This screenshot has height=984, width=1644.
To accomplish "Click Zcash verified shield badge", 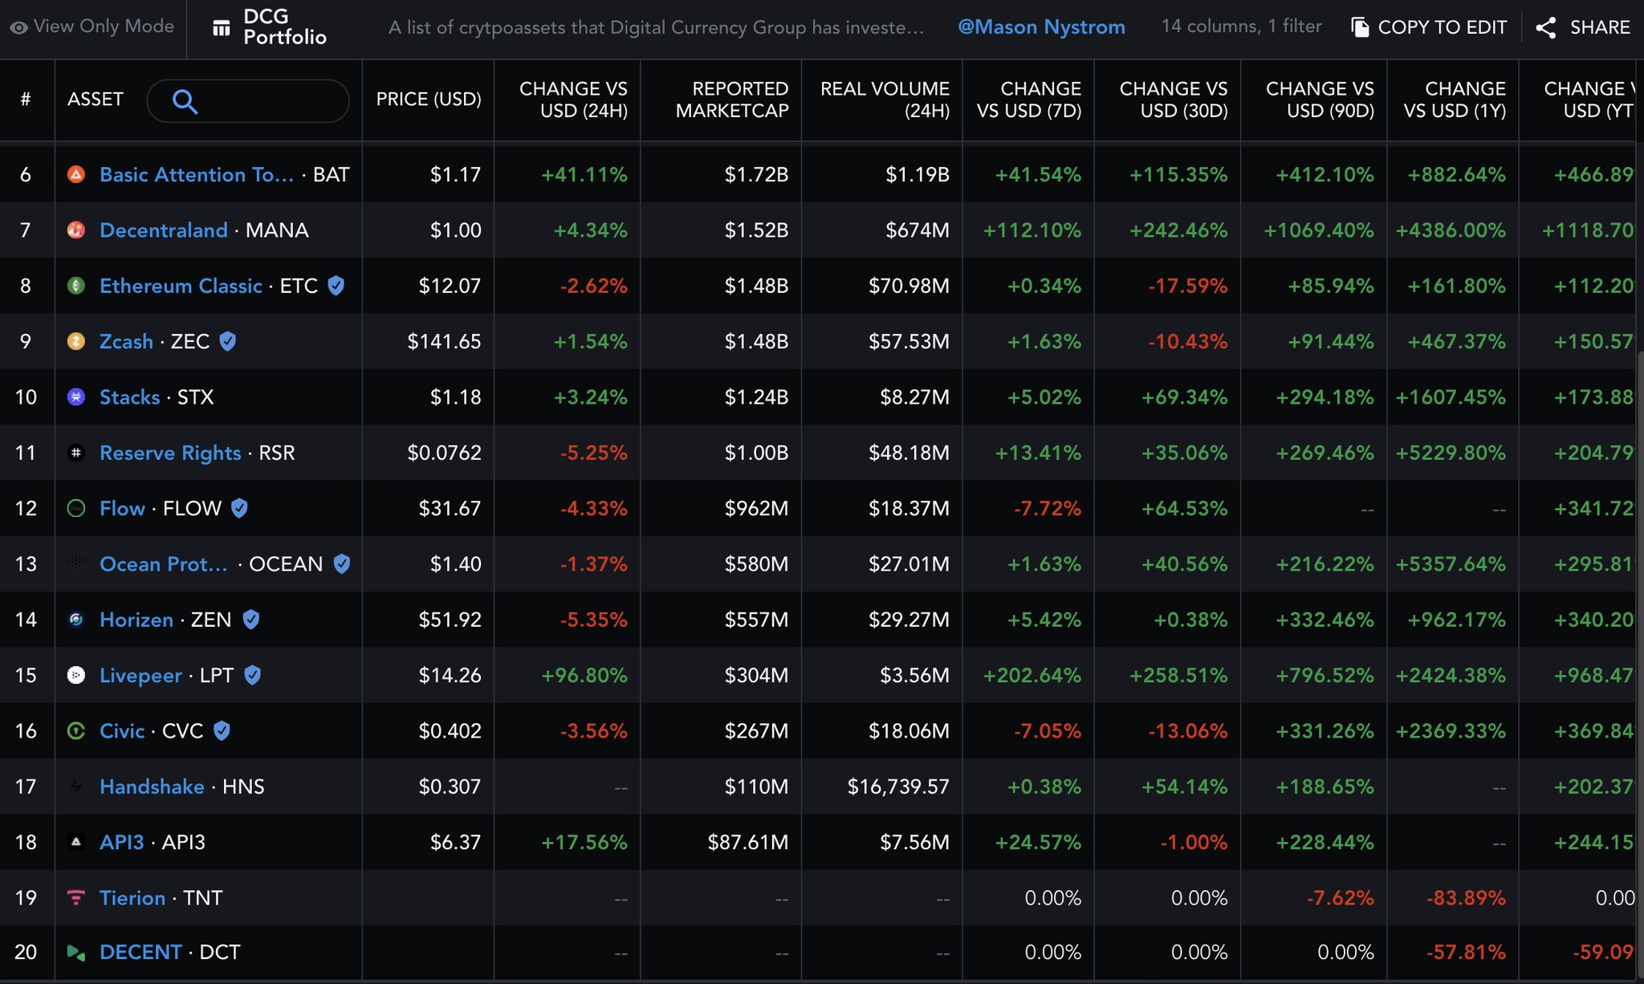I will pyautogui.click(x=228, y=341).
